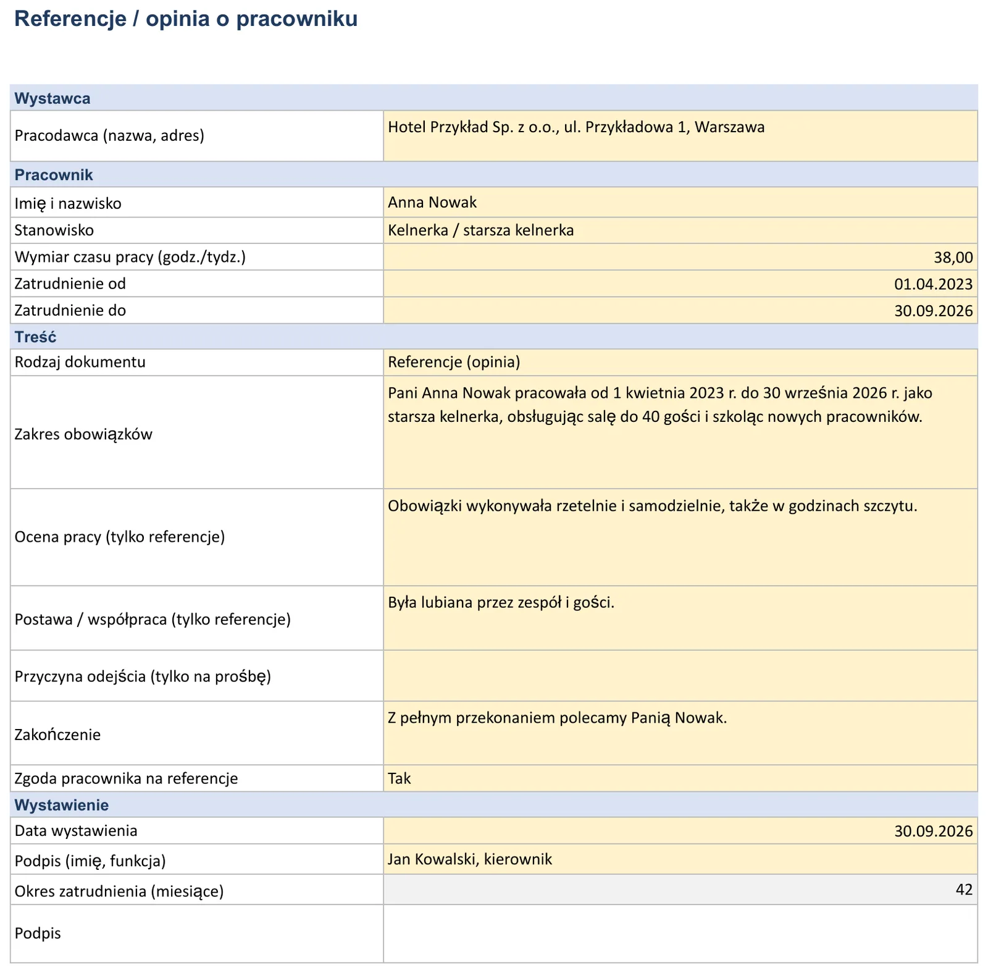Click the Wystawienie section header
Viewport: 988px width, 973px height.
click(x=493, y=804)
